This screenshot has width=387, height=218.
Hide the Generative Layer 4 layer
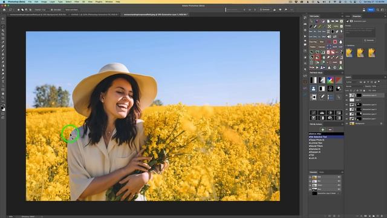(x=346, y=105)
